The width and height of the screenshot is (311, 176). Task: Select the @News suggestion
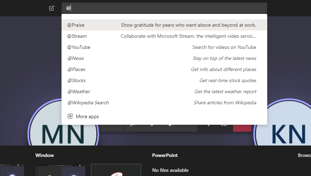[164, 58]
